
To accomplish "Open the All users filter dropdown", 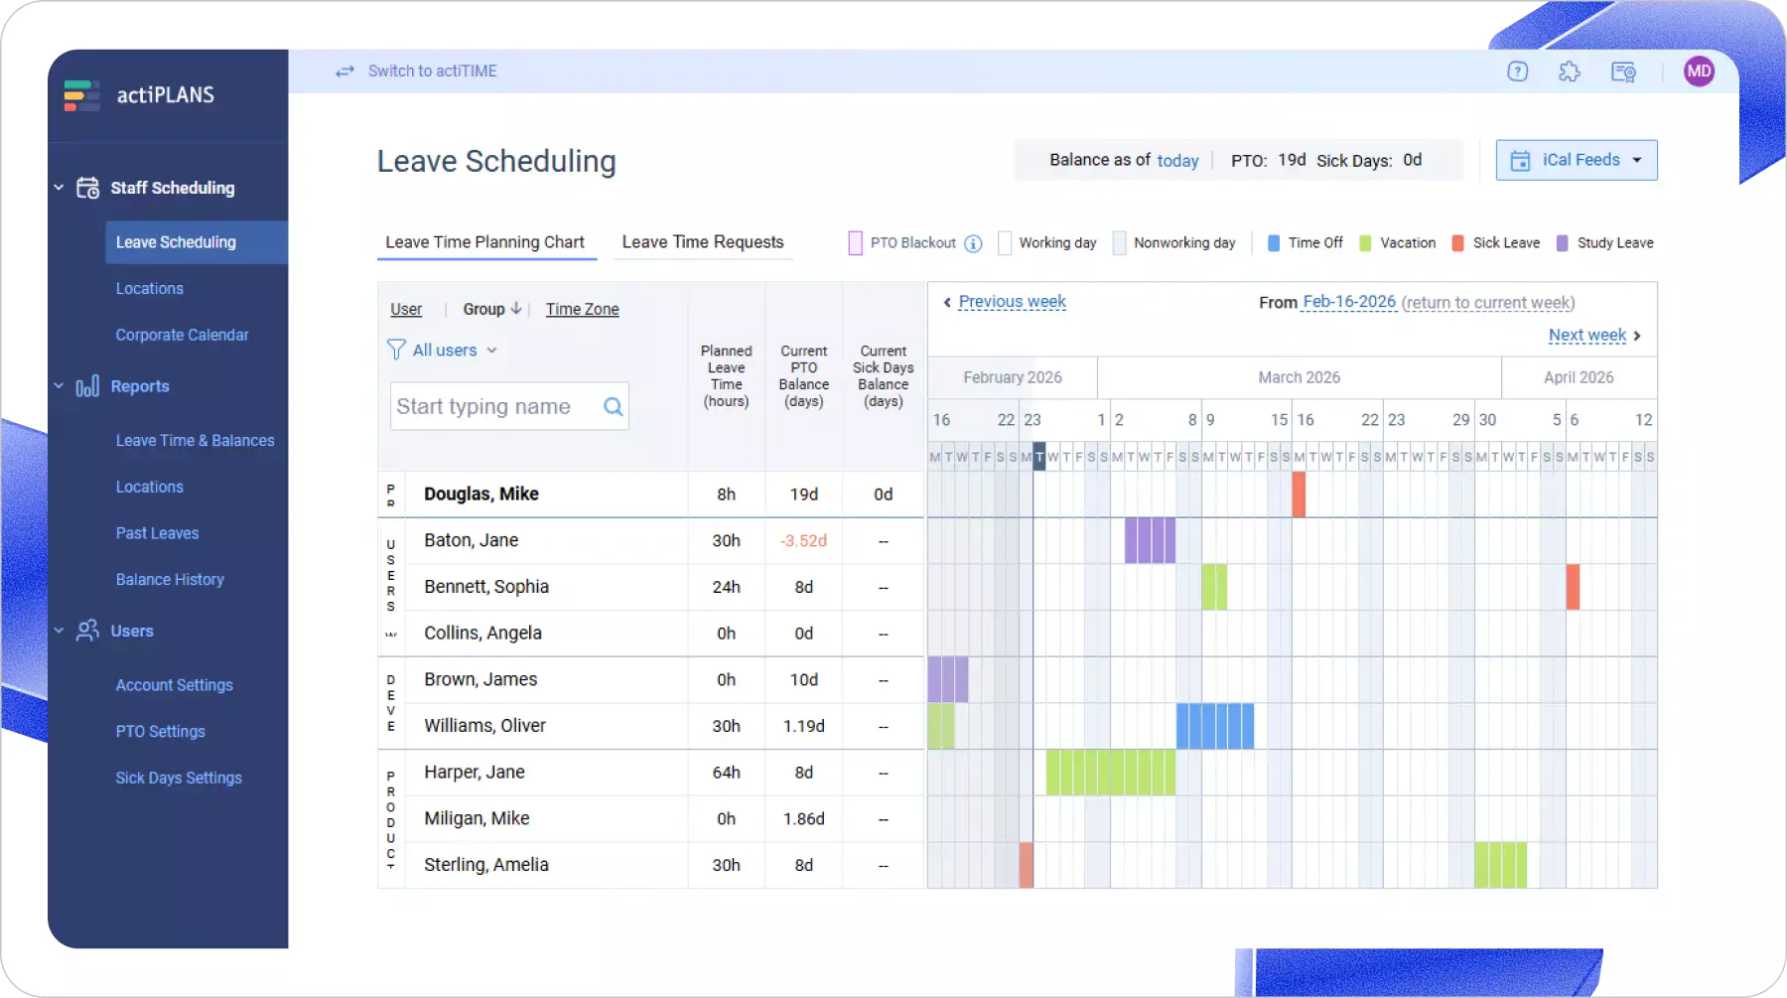I will (x=449, y=350).
